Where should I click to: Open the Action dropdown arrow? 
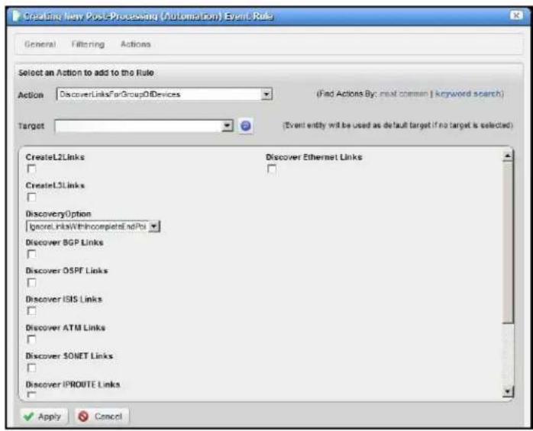tap(266, 95)
